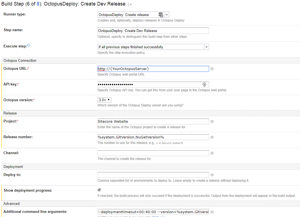Focus the API key password field

(x=153, y=84)
